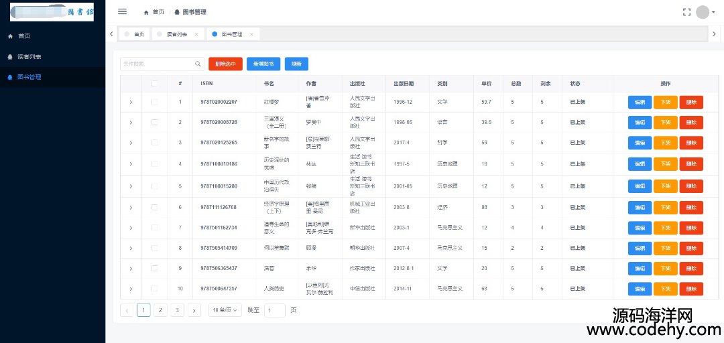
Task: Select the checkbox for ISBN 9787108010186
Action: 155,164
